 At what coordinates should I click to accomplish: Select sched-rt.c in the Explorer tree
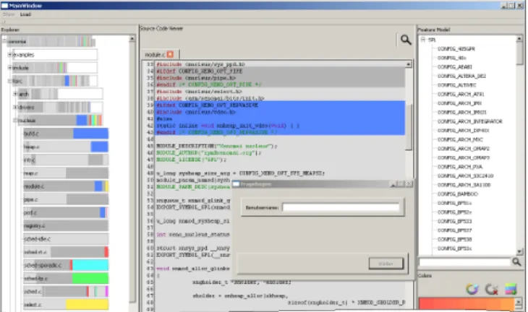(x=66, y=252)
